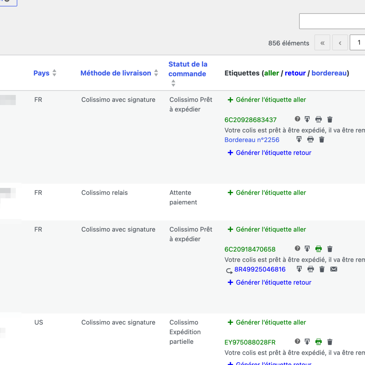Viewport: 365px width, 365px height.
Task: Open help icon for label 6C20928683437
Action: click(x=297, y=119)
